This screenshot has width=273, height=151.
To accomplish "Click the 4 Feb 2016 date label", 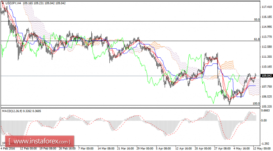I will 8,149.
